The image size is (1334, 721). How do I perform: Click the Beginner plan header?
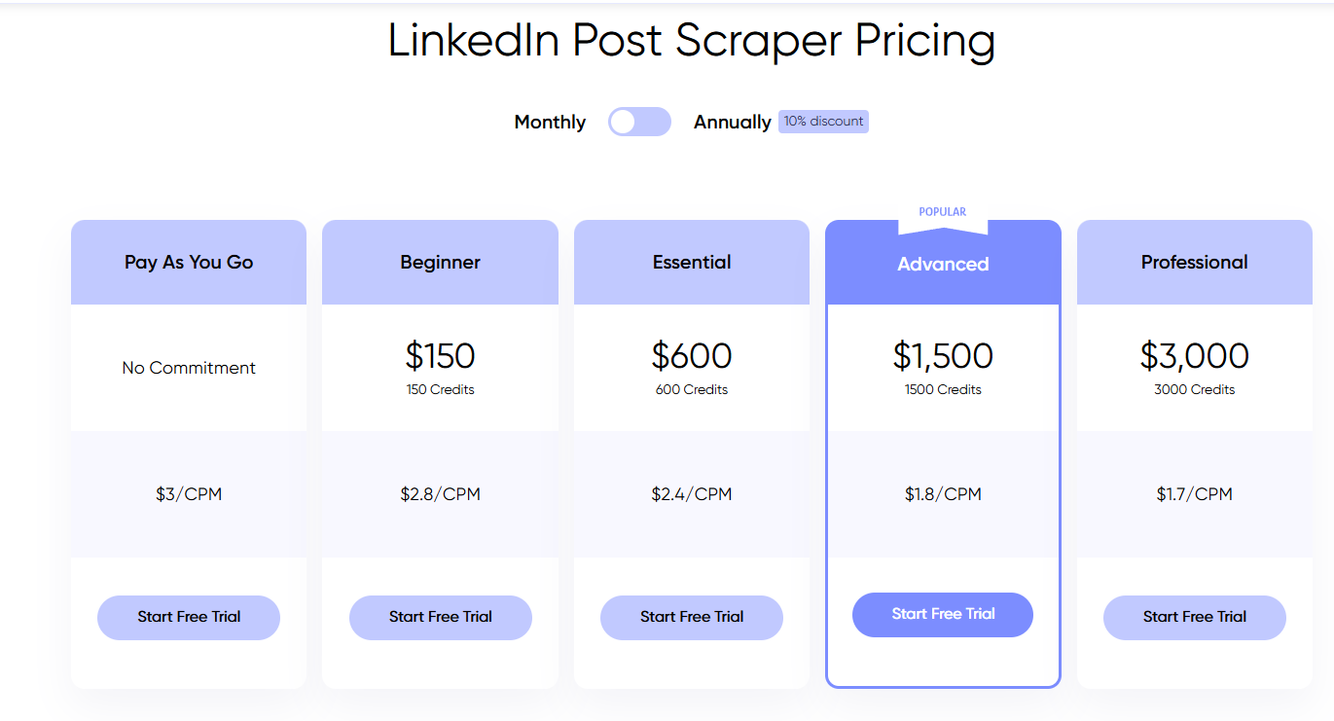tap(441, 262)
